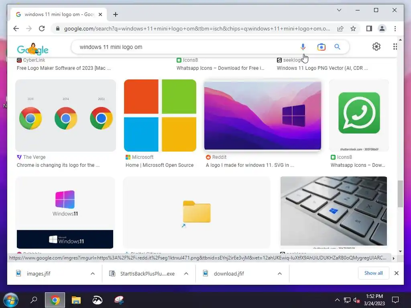Open Chrome three-dot menu
The image size is (411, 308).
click(395, 28)
